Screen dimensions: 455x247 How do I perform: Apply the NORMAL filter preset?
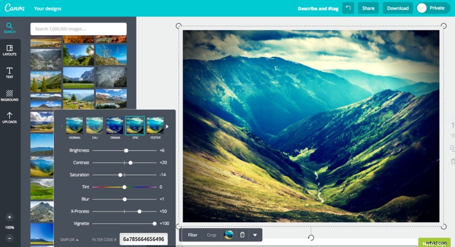click(74, 125)
